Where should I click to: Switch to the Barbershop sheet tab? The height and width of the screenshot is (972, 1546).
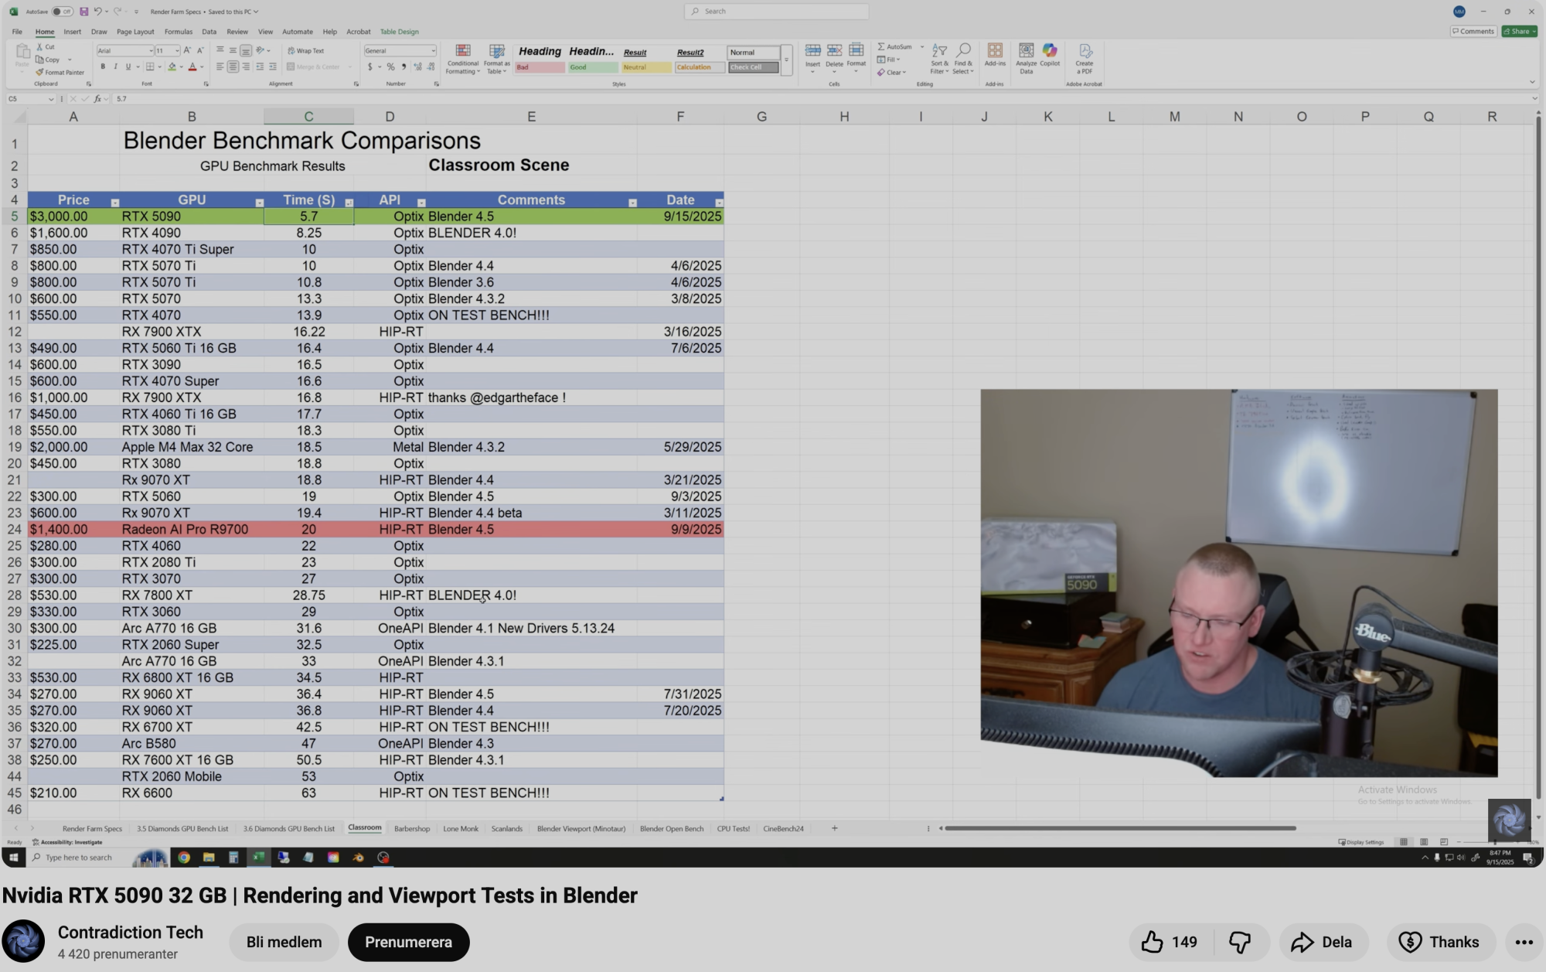click(411, 828)
